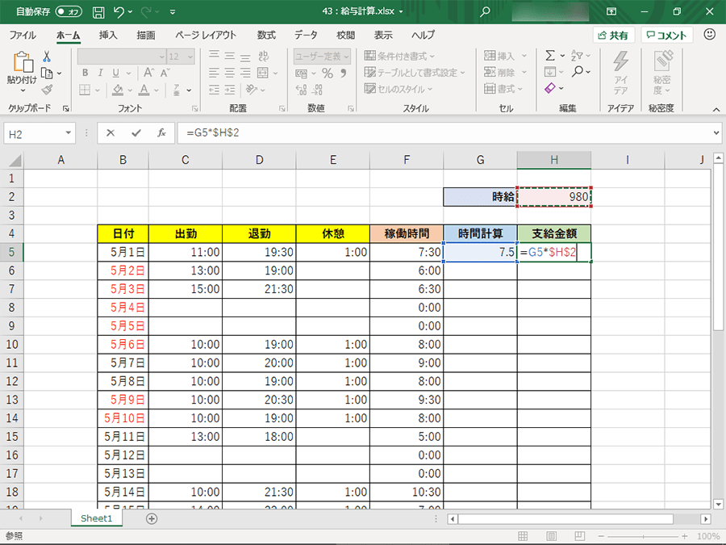The height and width of the screenshot is (545, 726).
Task: Click the Share button
Action: pyautogui.click(x=612, y=36)
